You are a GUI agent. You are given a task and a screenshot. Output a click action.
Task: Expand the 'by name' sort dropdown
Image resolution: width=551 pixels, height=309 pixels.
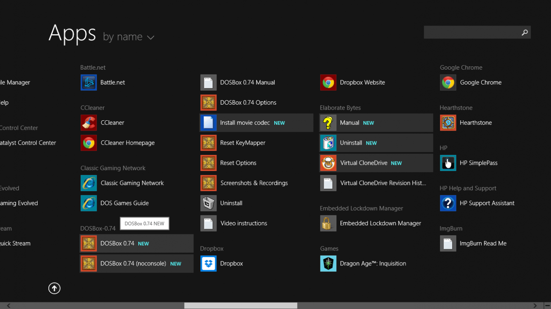128,37
